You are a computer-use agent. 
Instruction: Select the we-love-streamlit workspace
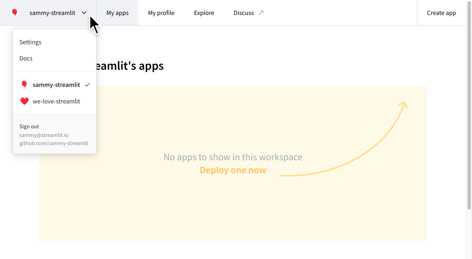click(57, 101)
